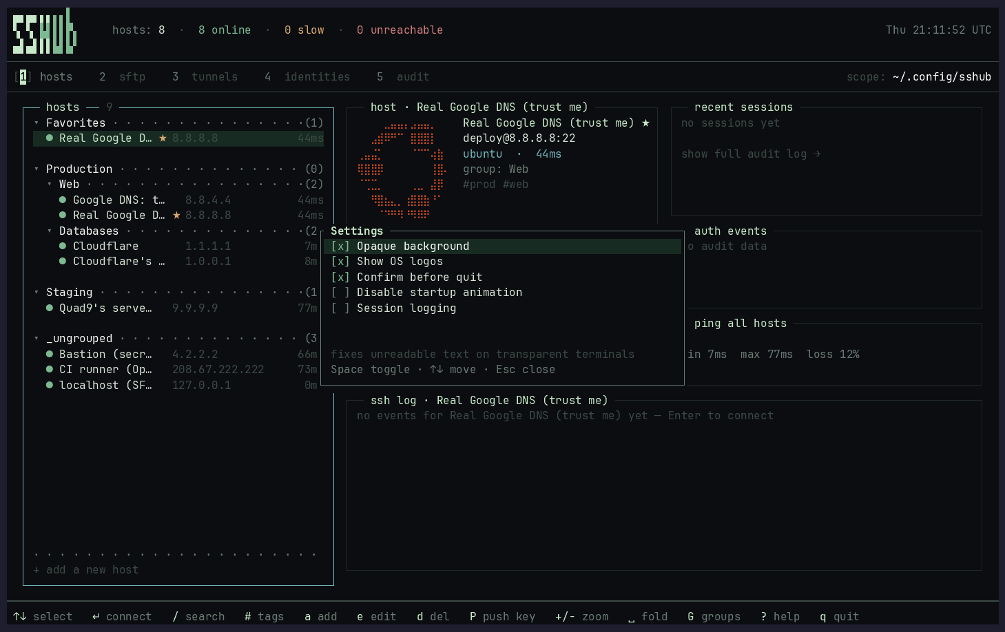The image size is (1005, 632).
Task: Click groups shortcut in footer
Action: point(714,616)
